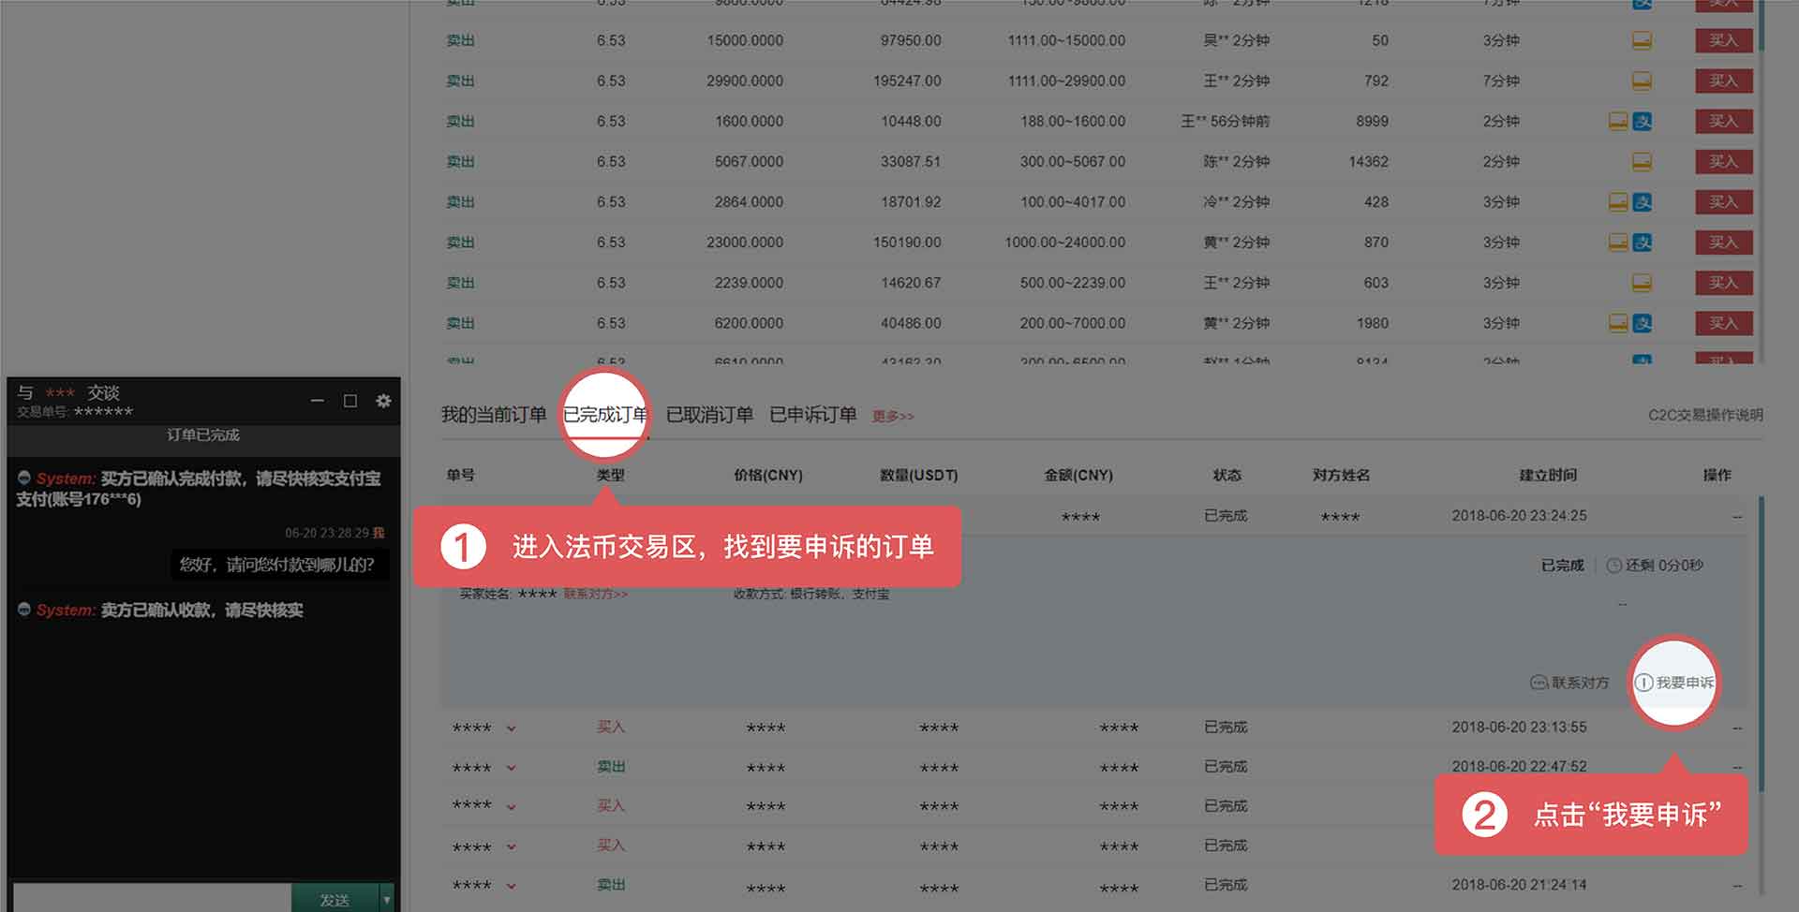1799x912 pixels.
Task: Click 买入 button in 29900.0000 row
Action: [x=1723, y=81]
